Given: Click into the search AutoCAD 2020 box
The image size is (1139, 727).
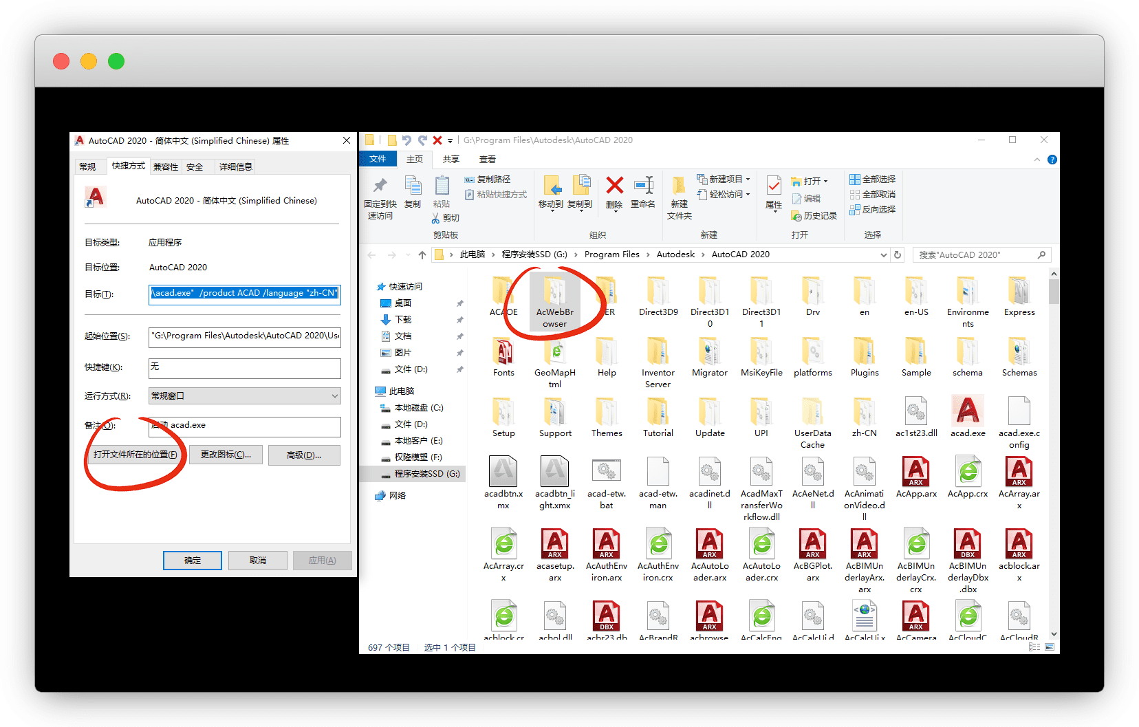Looking at the screenshot, I should [x=977, y=255].
